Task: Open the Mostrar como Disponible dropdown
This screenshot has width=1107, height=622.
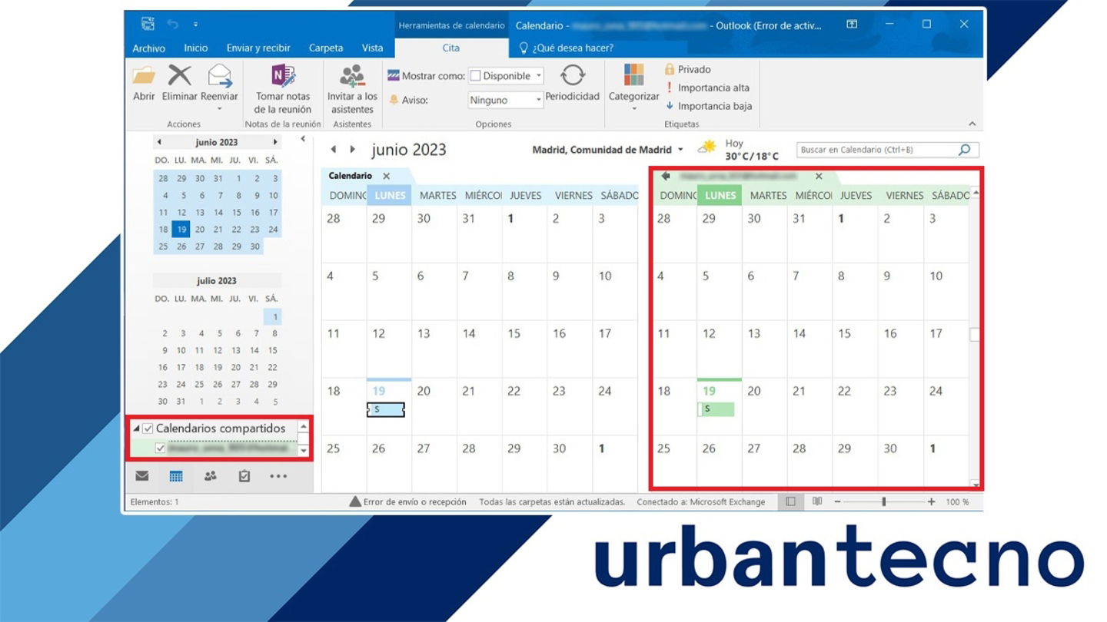Action: 539,75
